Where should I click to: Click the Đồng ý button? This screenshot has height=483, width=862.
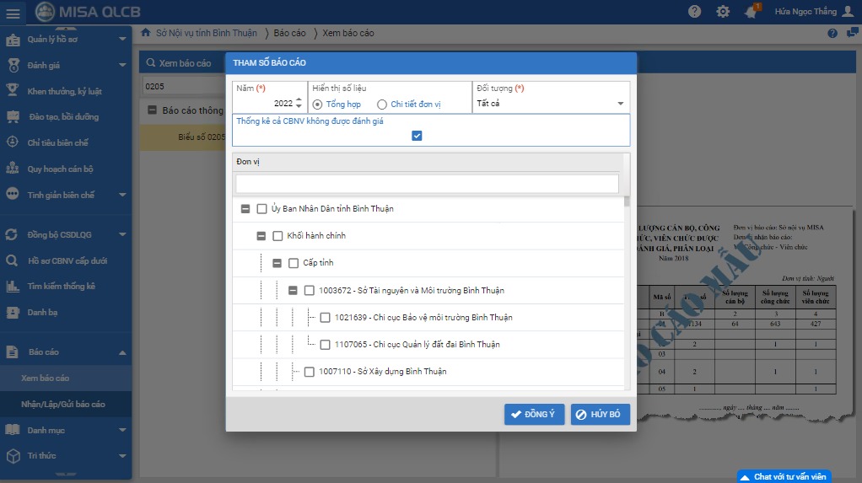pos(534,415)
